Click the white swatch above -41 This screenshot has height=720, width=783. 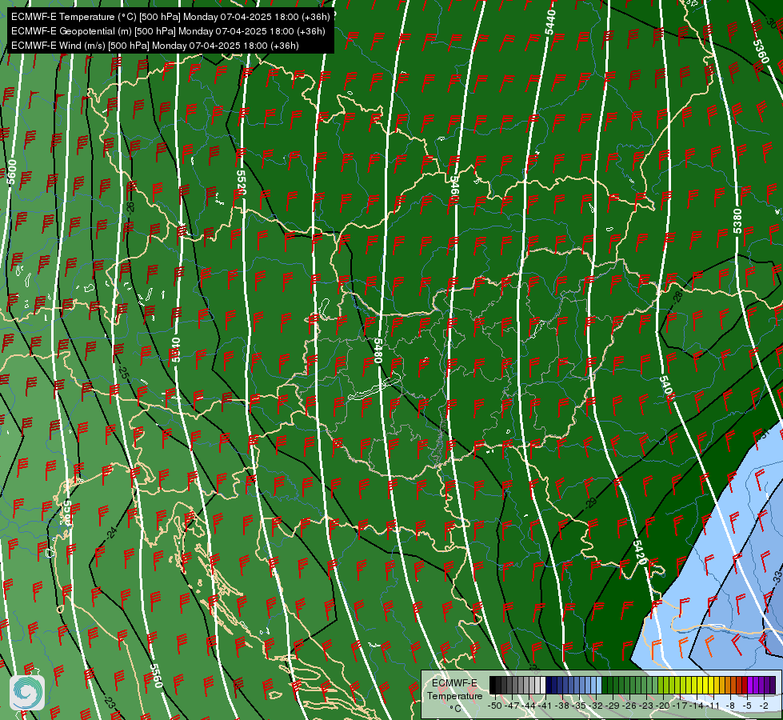coord(543,685)
